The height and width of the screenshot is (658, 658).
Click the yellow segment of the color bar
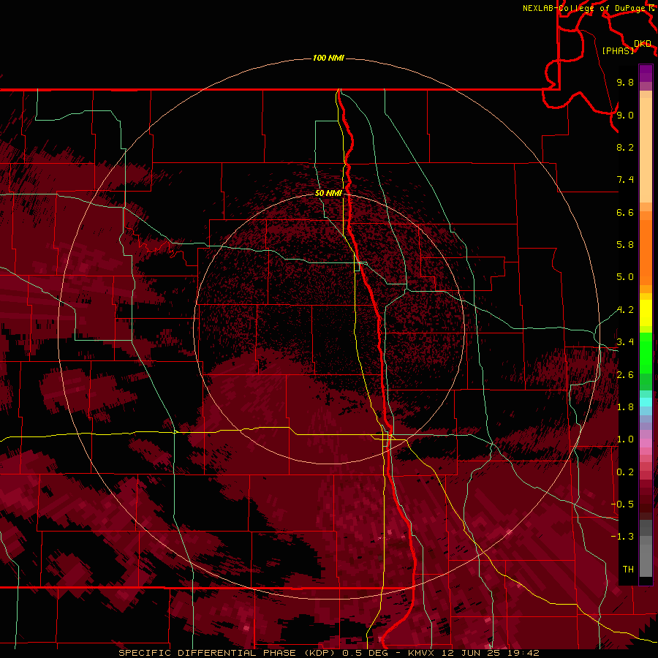pyautogui.click(x=646, y=313)
